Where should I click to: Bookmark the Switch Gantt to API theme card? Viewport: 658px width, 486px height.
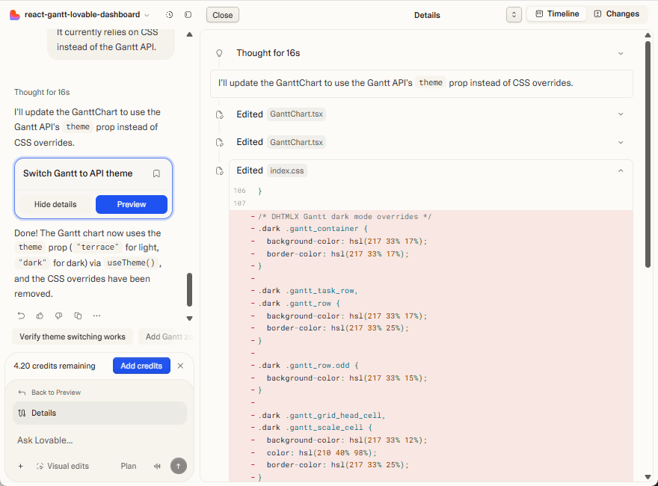(x=156, y=173)
